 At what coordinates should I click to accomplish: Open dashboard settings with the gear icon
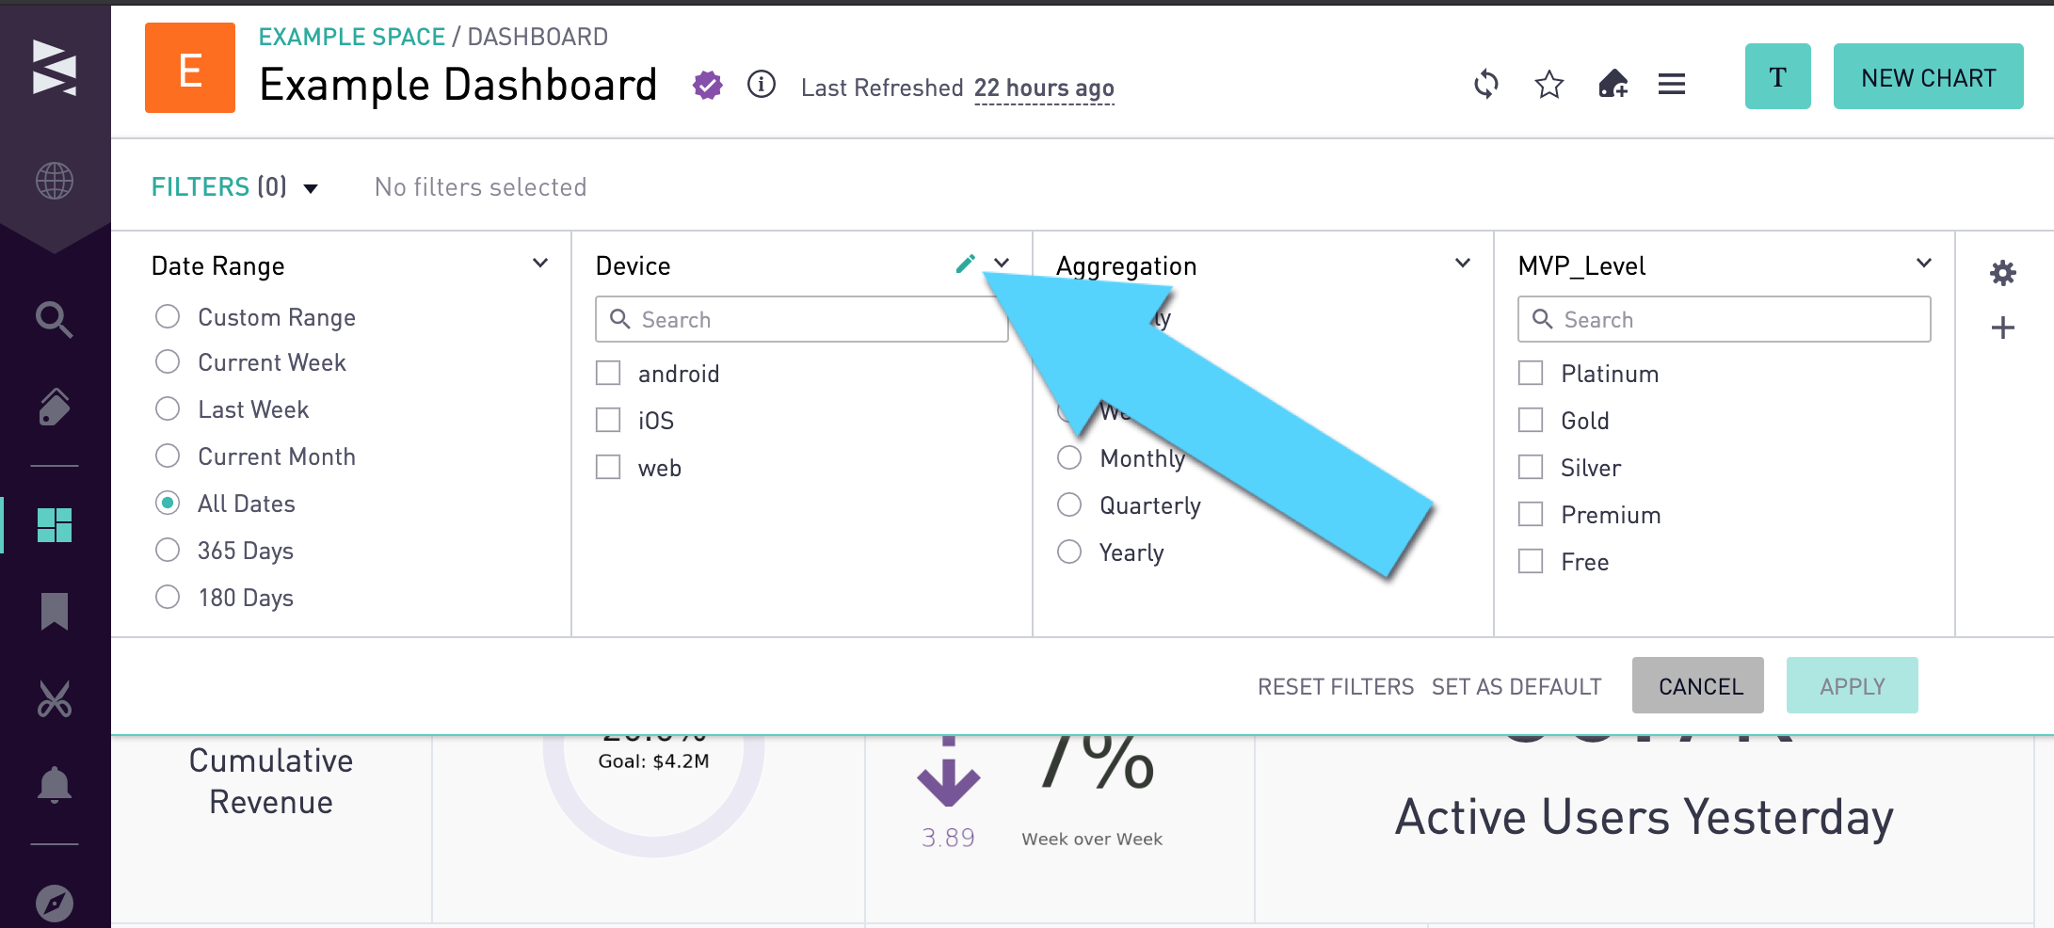tap(2003, 273)
